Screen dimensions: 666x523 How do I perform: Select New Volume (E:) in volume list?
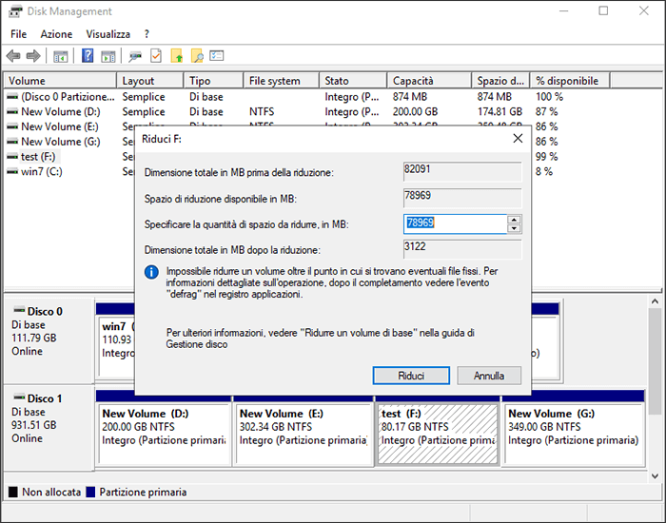point(60,126)
